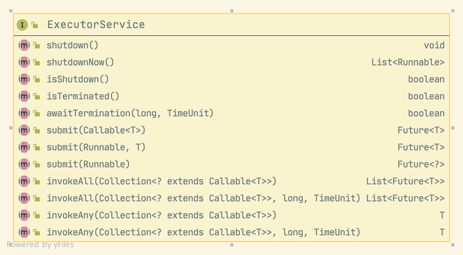Click the invokeAll(Collection) method without timeout

(x=161, y=181)
